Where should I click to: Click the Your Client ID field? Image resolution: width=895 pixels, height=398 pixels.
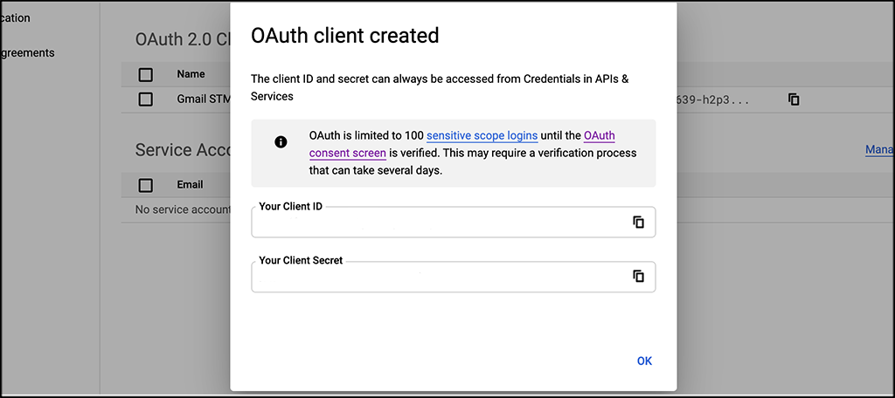454,222
